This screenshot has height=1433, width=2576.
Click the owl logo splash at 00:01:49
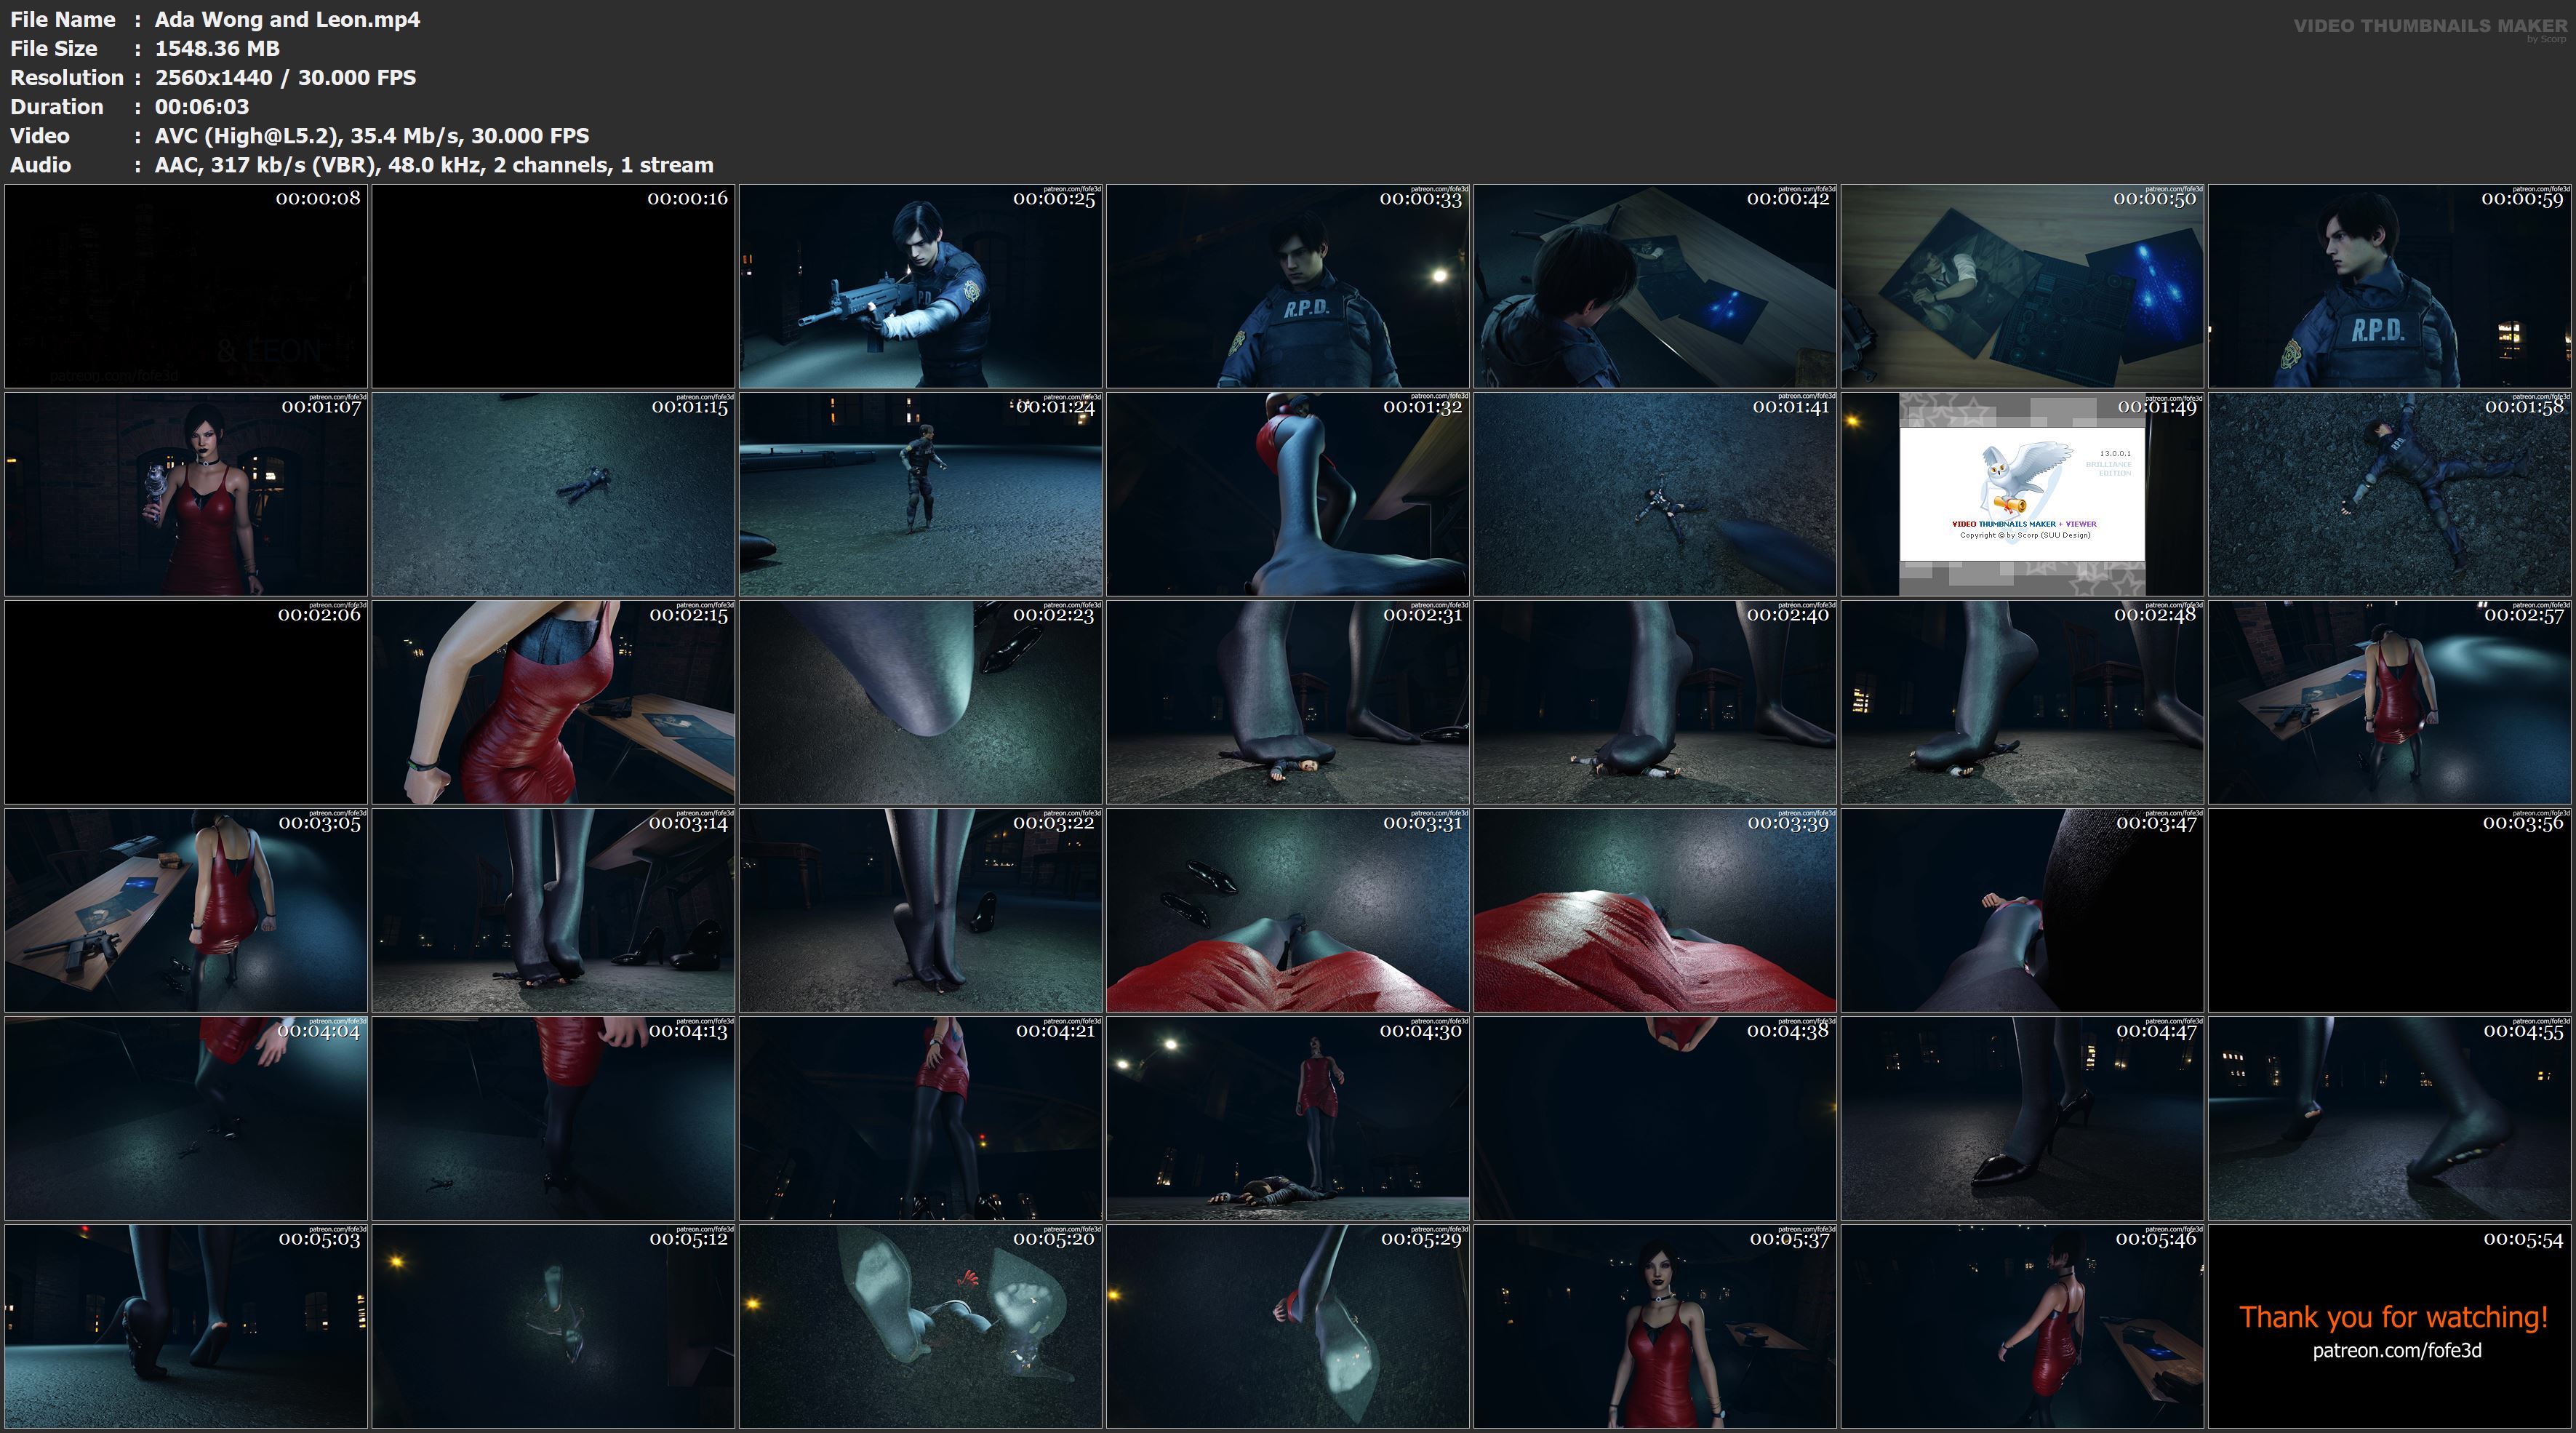[2022, 494]
